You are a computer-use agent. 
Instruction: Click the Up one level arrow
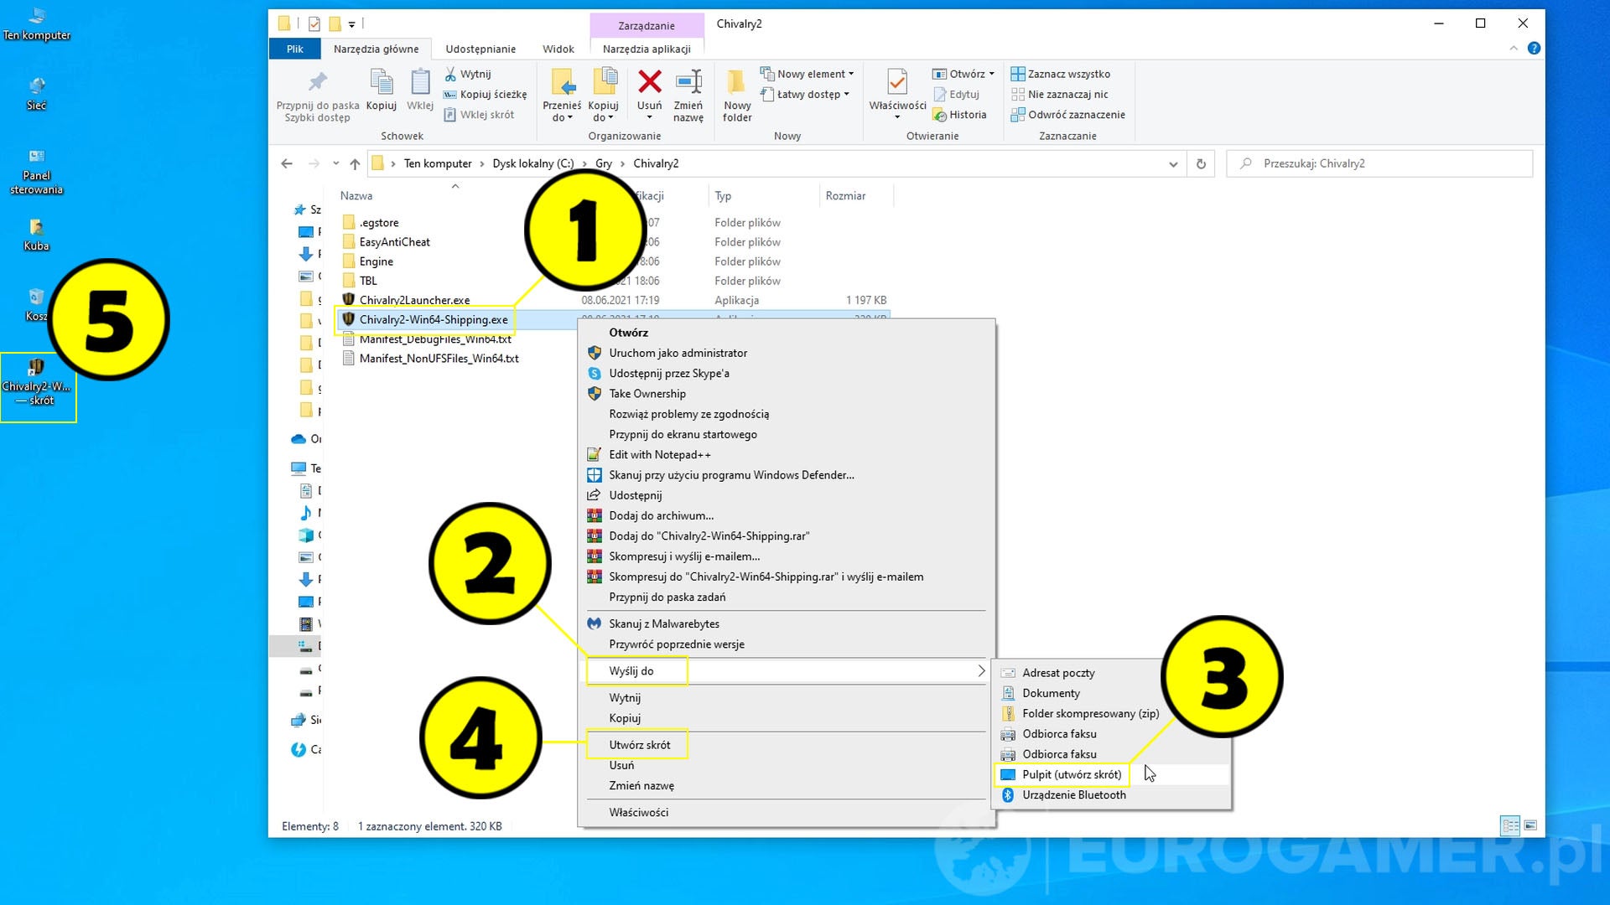pyautogui.click(x=355, y=163)
